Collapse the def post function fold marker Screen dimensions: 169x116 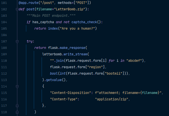click(x=17, y=9)
